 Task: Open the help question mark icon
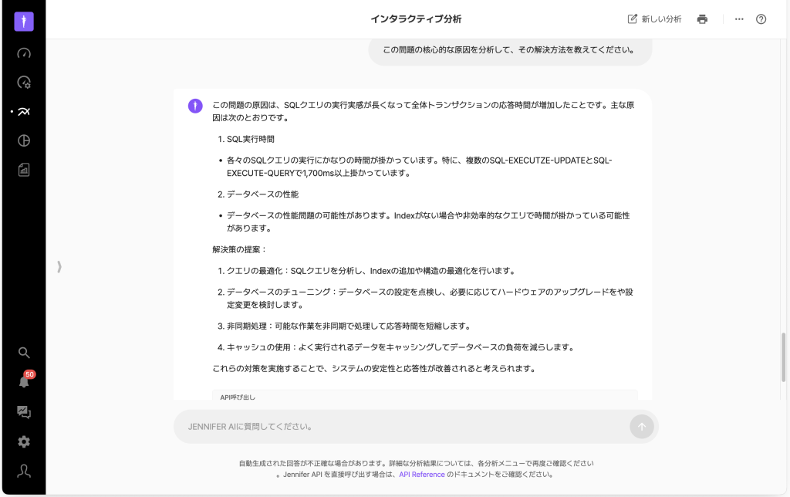pyautogui.click(x=761, y=19)
